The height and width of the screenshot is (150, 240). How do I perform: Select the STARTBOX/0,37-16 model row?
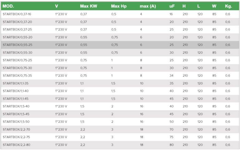[120, 14]
